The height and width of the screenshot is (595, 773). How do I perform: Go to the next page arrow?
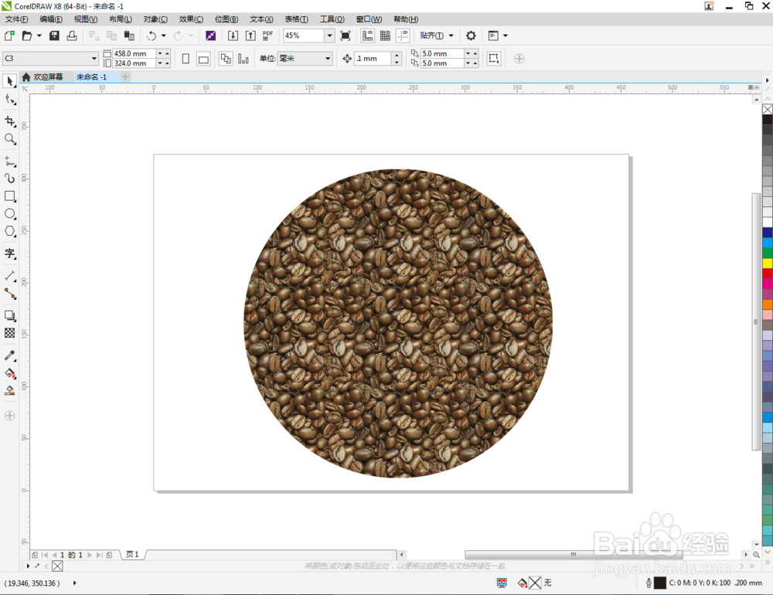(x=89, y=555)
